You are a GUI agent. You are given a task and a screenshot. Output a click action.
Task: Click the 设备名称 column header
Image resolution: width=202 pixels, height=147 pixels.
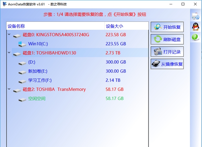[56, 26]
